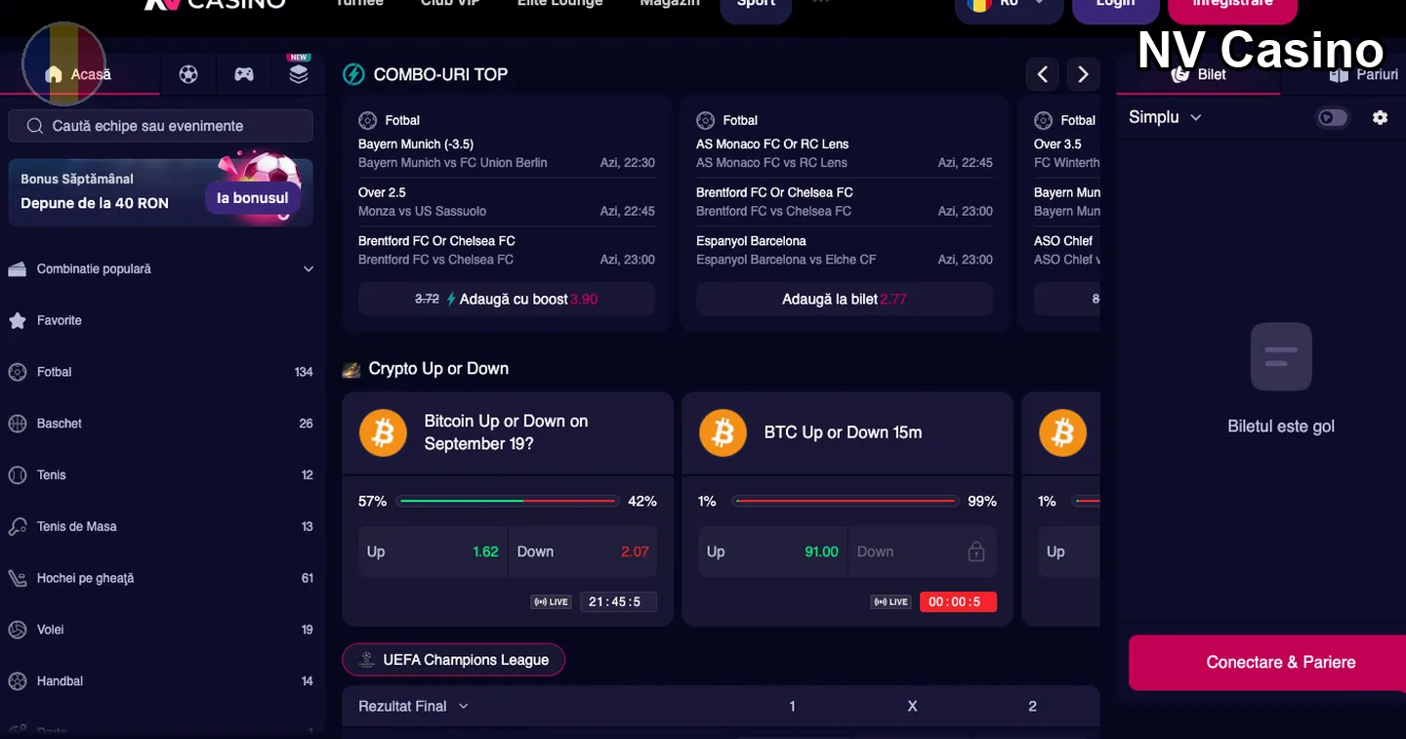Bet Up 91.00 on BTC 15m
The width and height of the screenshot is (1406, 739).
coord(772,552)
